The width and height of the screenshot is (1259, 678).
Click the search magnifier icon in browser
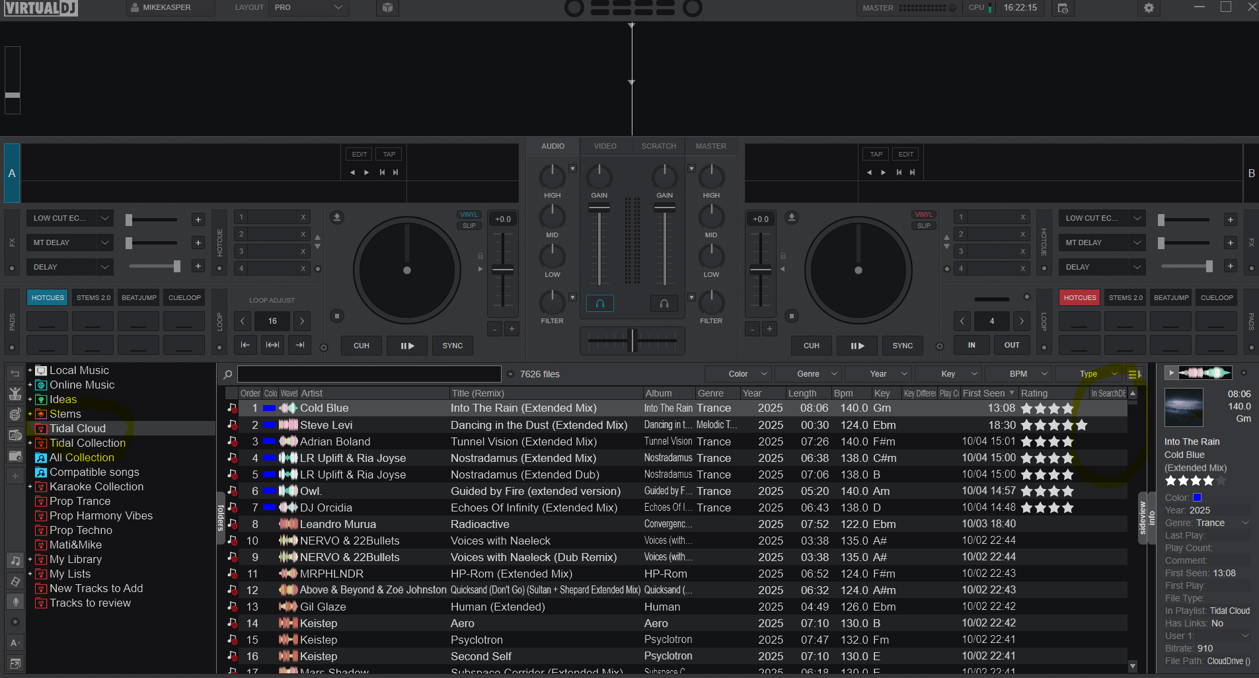coord(228,375)
